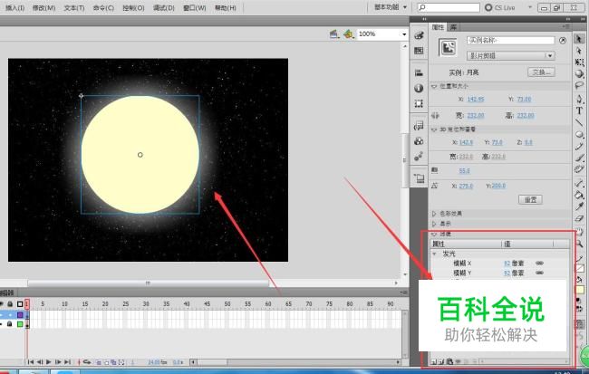Click the 交换... swap button

(x=541, y=72)
